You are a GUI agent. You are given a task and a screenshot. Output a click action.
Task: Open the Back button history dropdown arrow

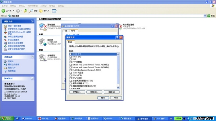tap(13, 11)
